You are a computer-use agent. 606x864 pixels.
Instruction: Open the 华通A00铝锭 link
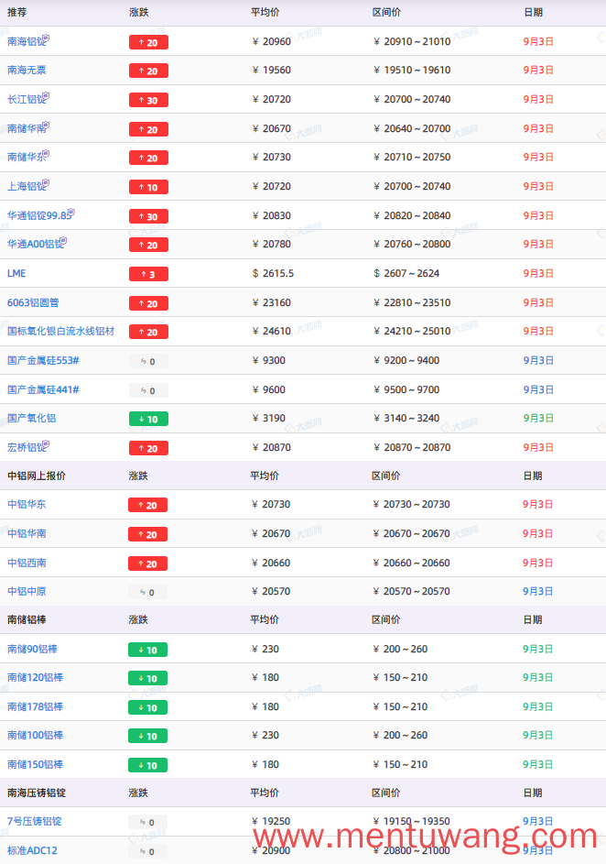point(35,244)
